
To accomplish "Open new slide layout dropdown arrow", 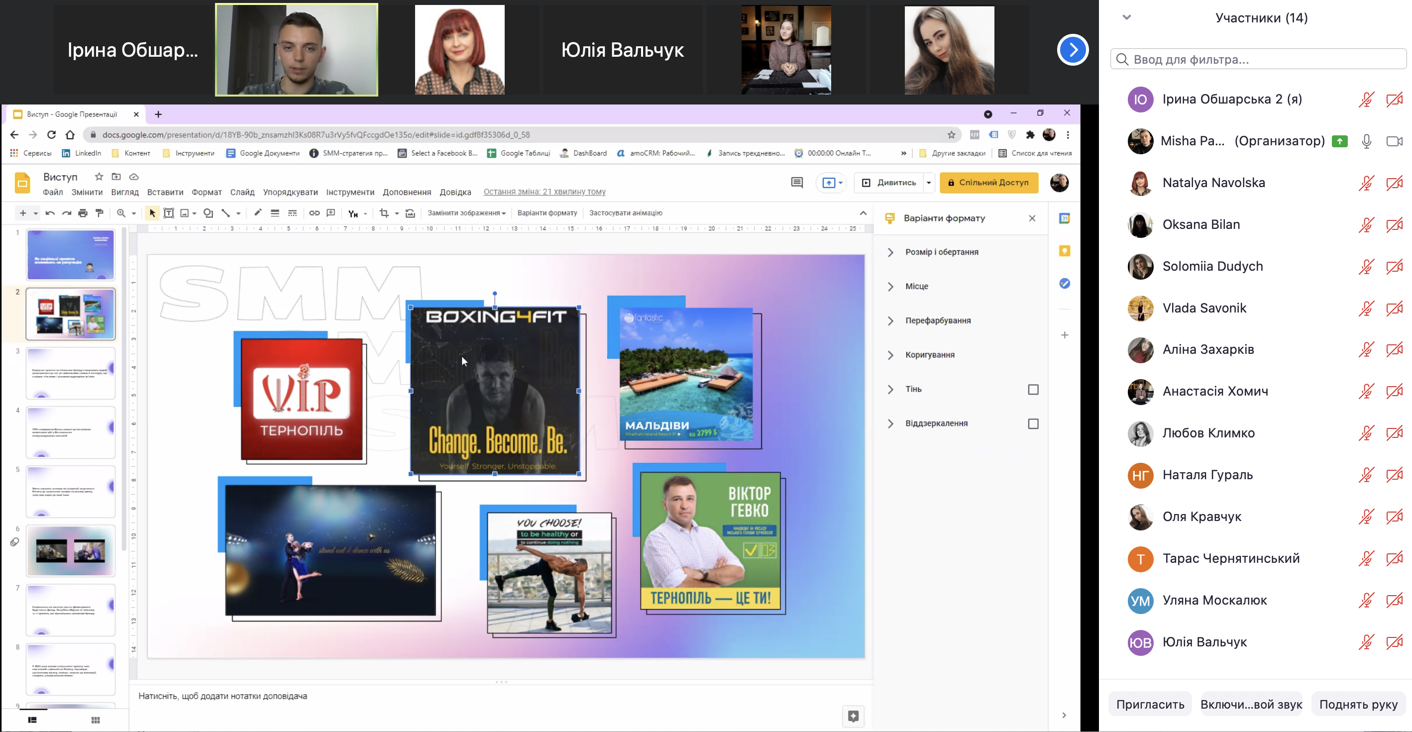I will tap(36, 213).
